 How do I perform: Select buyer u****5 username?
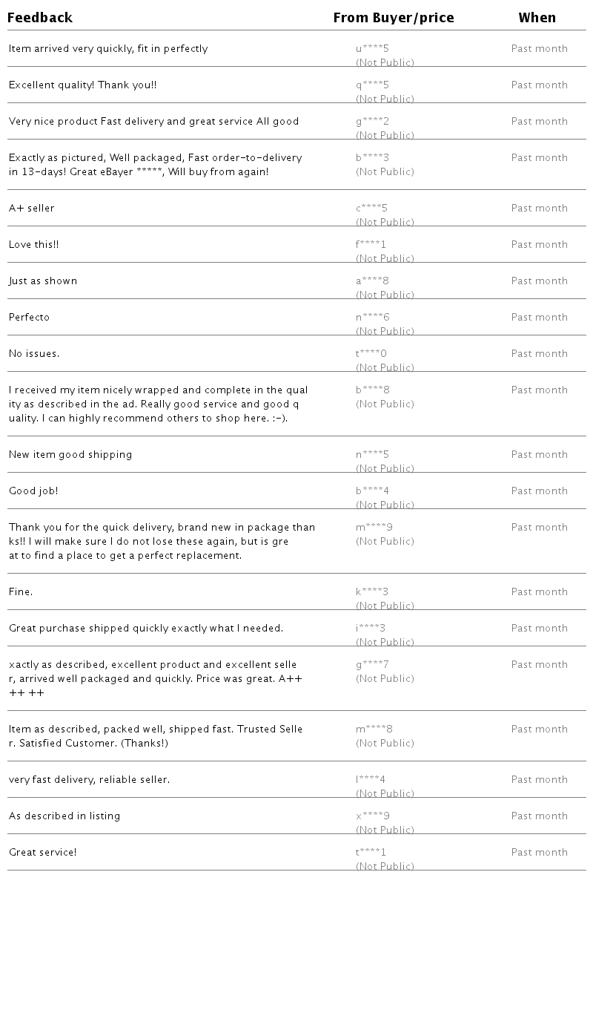[x=372, y=49]
